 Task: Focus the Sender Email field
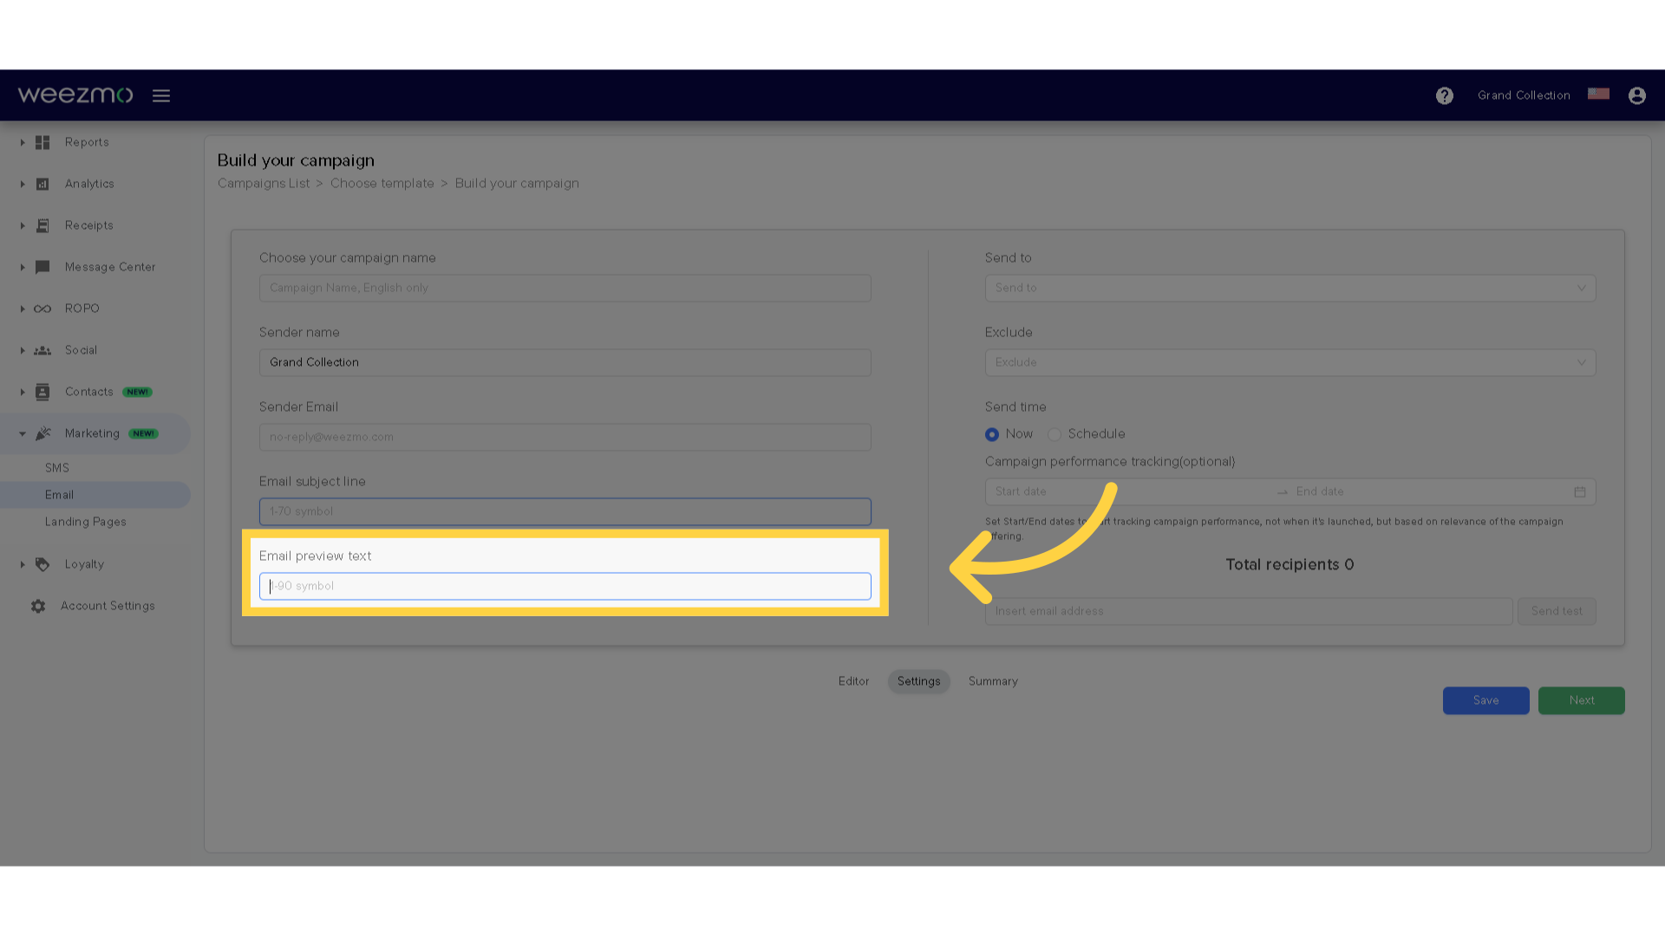tap(565, 437)
